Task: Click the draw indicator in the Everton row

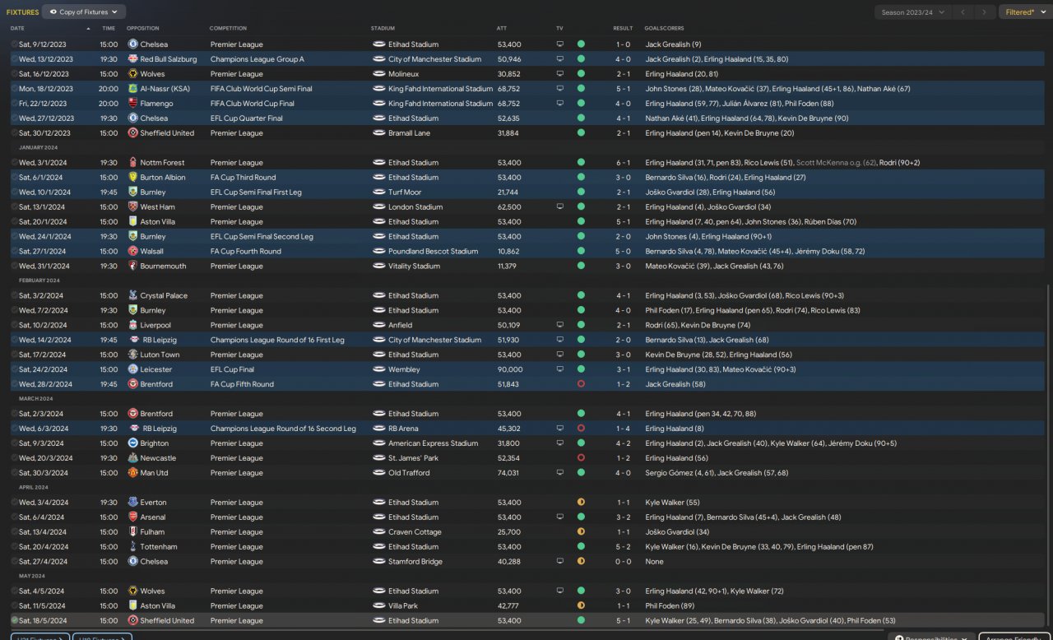Action: point(581,503)
